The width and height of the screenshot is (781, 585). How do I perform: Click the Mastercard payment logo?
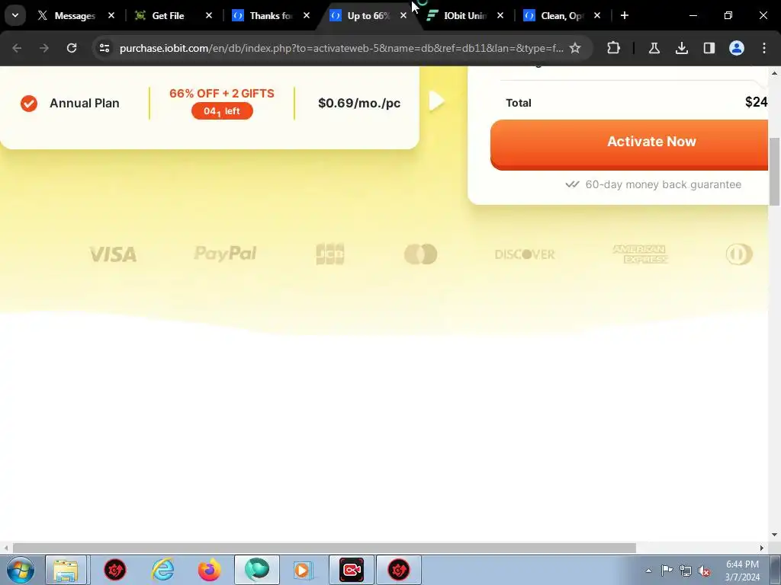point(421,254)
